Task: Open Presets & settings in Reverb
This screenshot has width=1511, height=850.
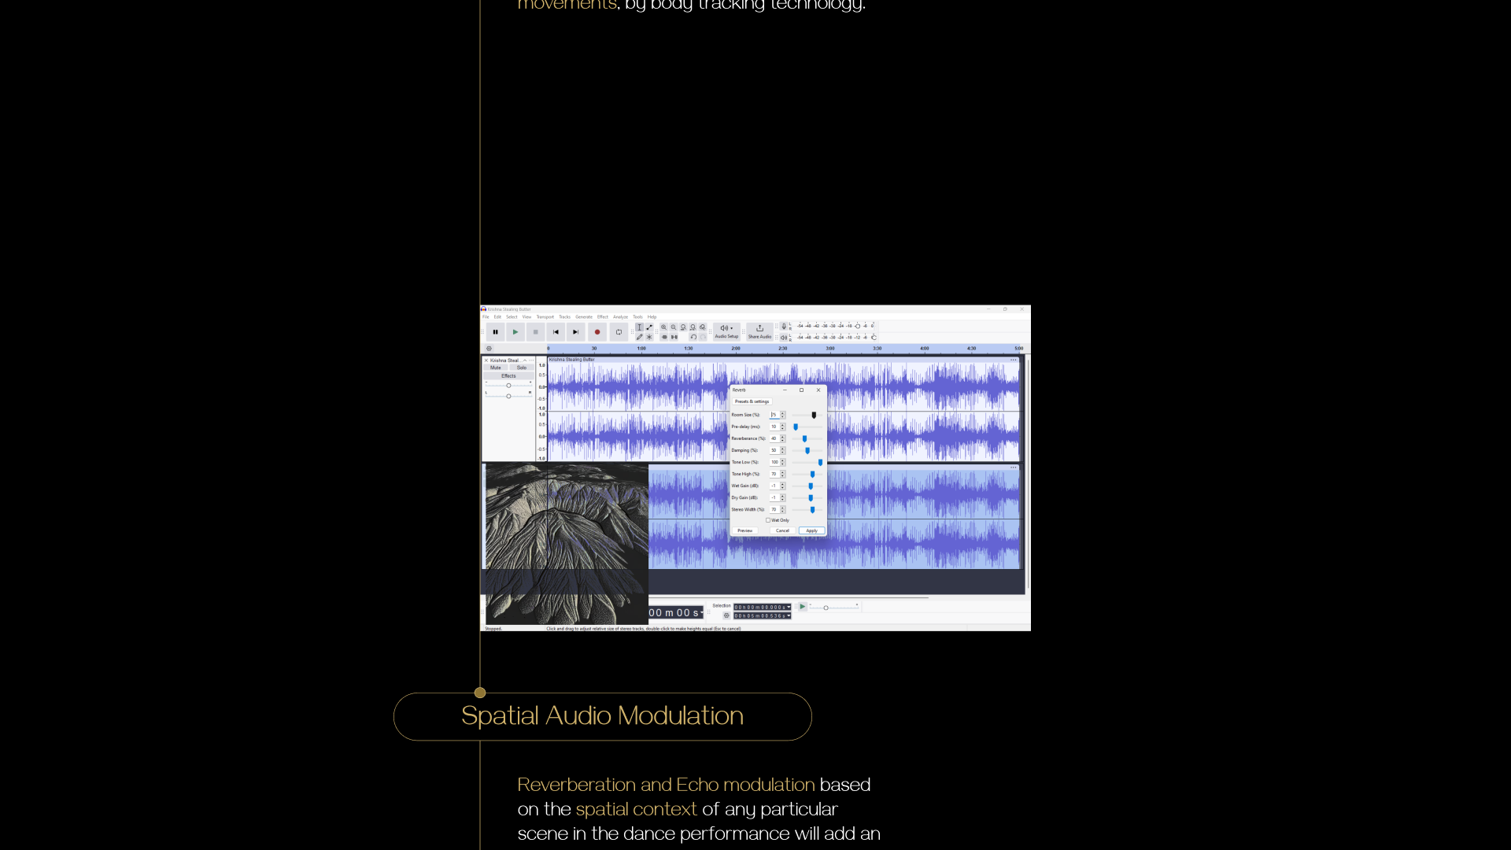Action: coord(752,401)
